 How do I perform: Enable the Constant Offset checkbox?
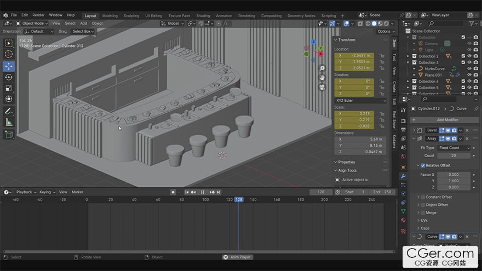pyautogui.click(x=422, y=197)
